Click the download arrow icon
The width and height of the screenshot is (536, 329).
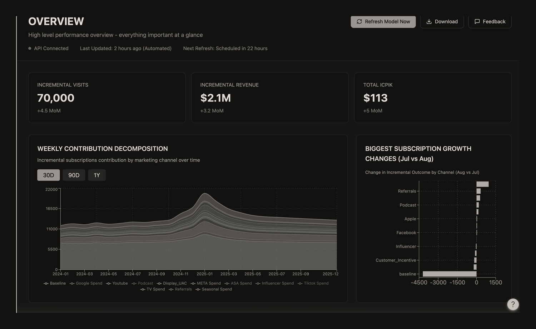[429, 21]
